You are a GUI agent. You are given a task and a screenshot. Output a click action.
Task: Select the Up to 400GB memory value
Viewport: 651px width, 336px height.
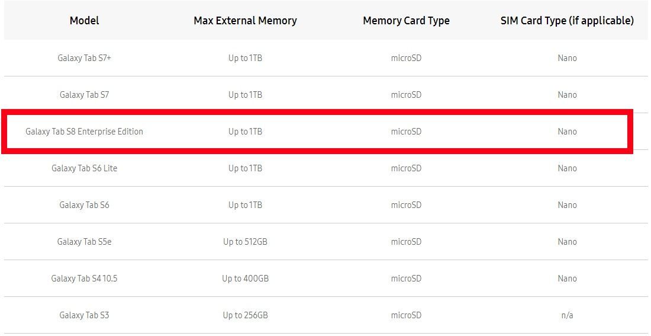pyautogui.click(x=245, y=279)
